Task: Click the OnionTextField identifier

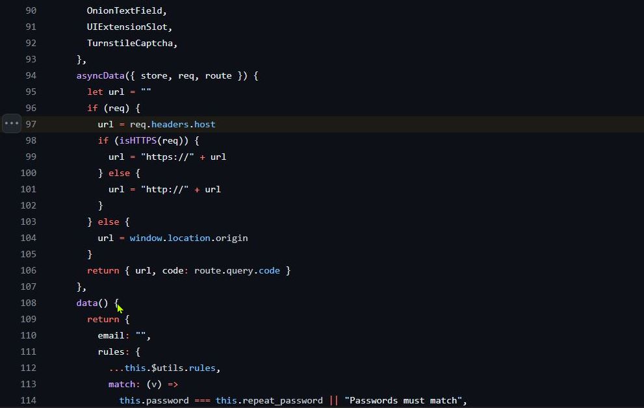Action: point(125,10)
